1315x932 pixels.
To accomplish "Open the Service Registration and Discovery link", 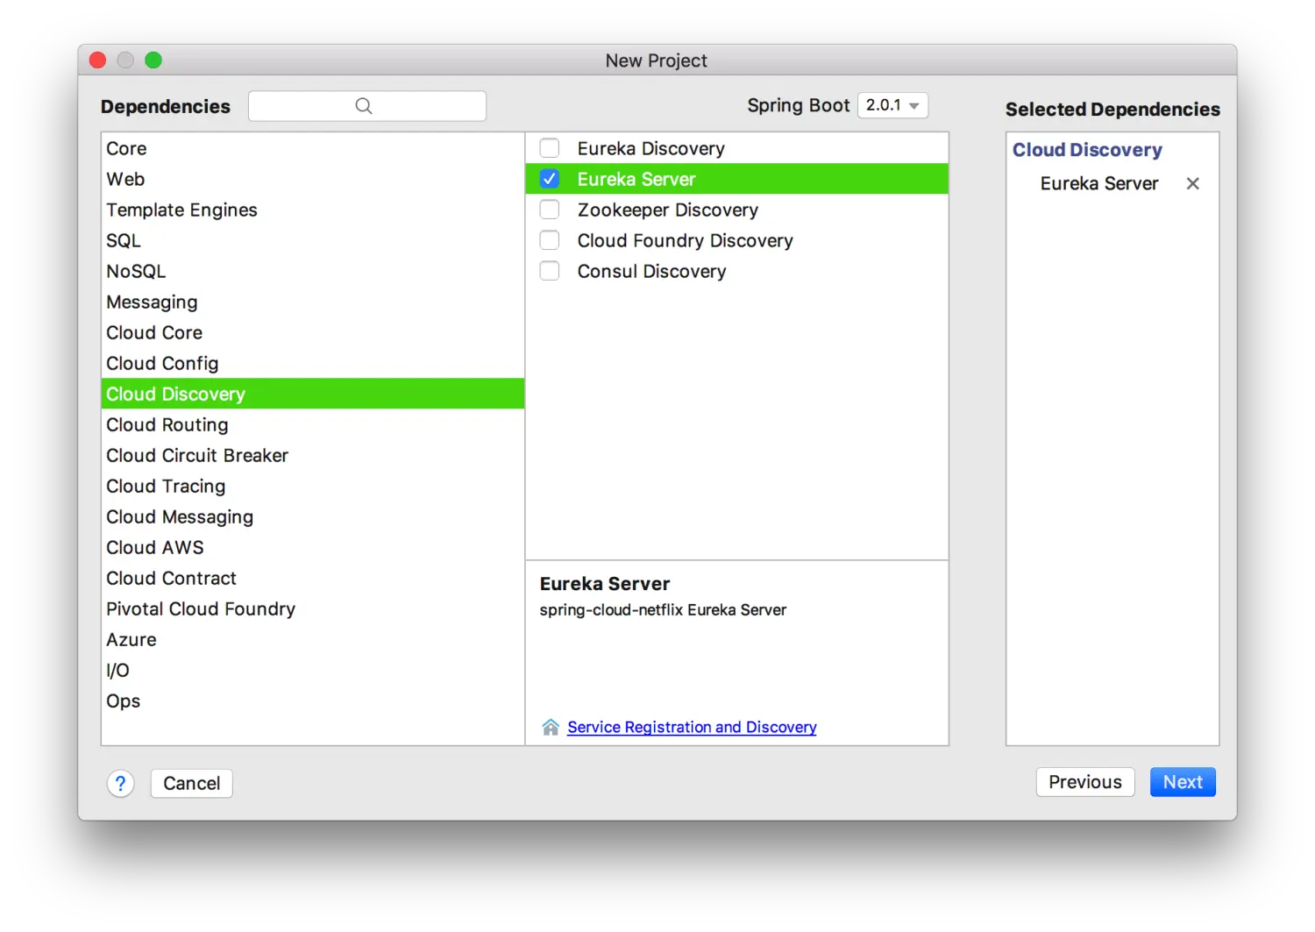I will point(692,727).
